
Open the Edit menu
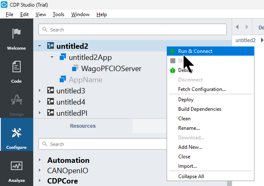coord(24,14)
